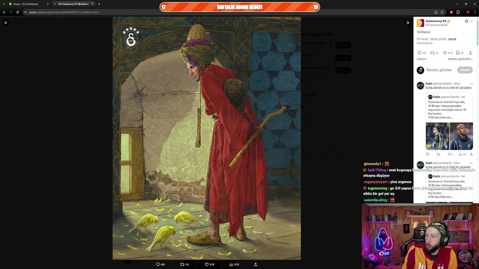Open the purple extension icon in the toolbar
Screen dimensions: 479x269
click(x=451, y=12)
